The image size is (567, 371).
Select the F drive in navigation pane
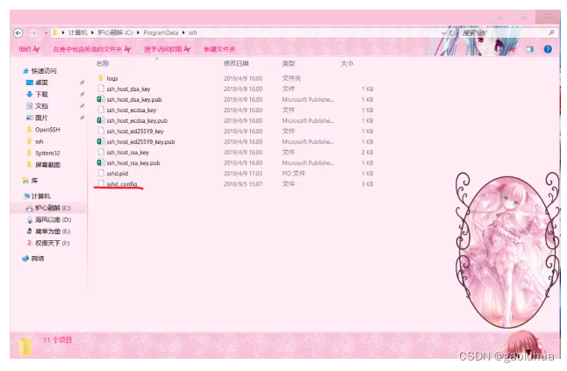pos(52,243)
